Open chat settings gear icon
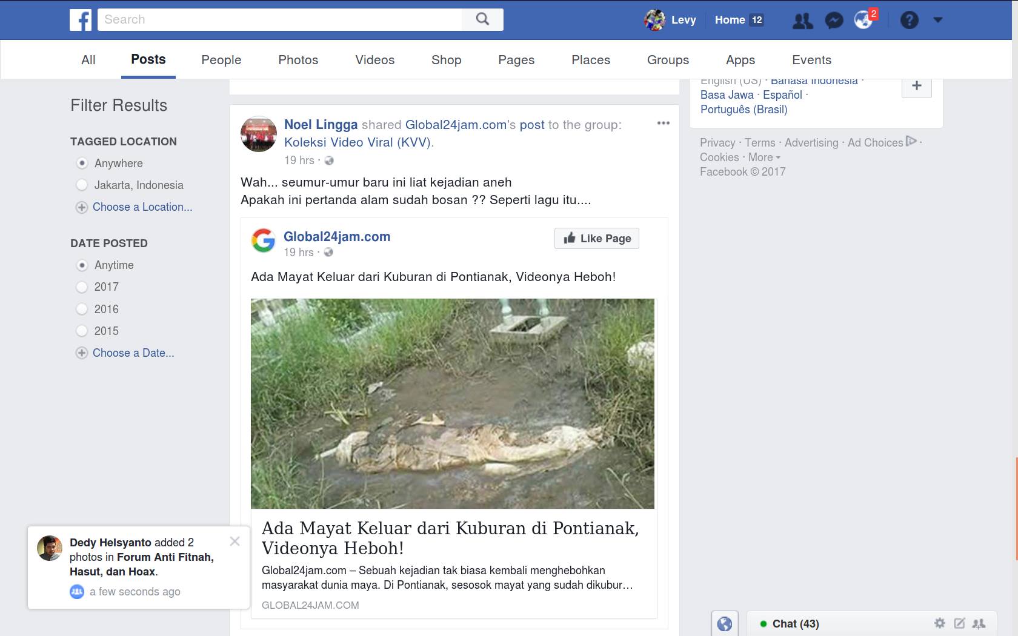 coord(940,623)
